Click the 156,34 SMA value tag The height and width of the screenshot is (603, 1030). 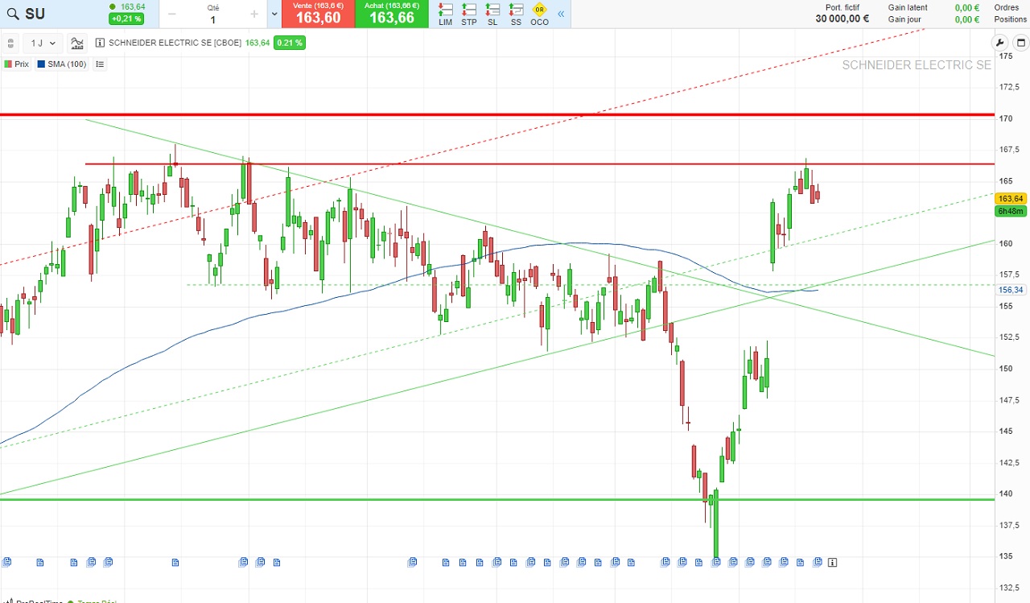(x=1011, y=290)
